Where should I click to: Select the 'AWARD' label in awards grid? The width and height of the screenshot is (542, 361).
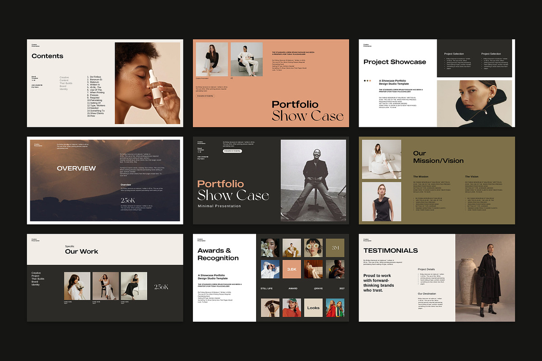pos(293,288)
